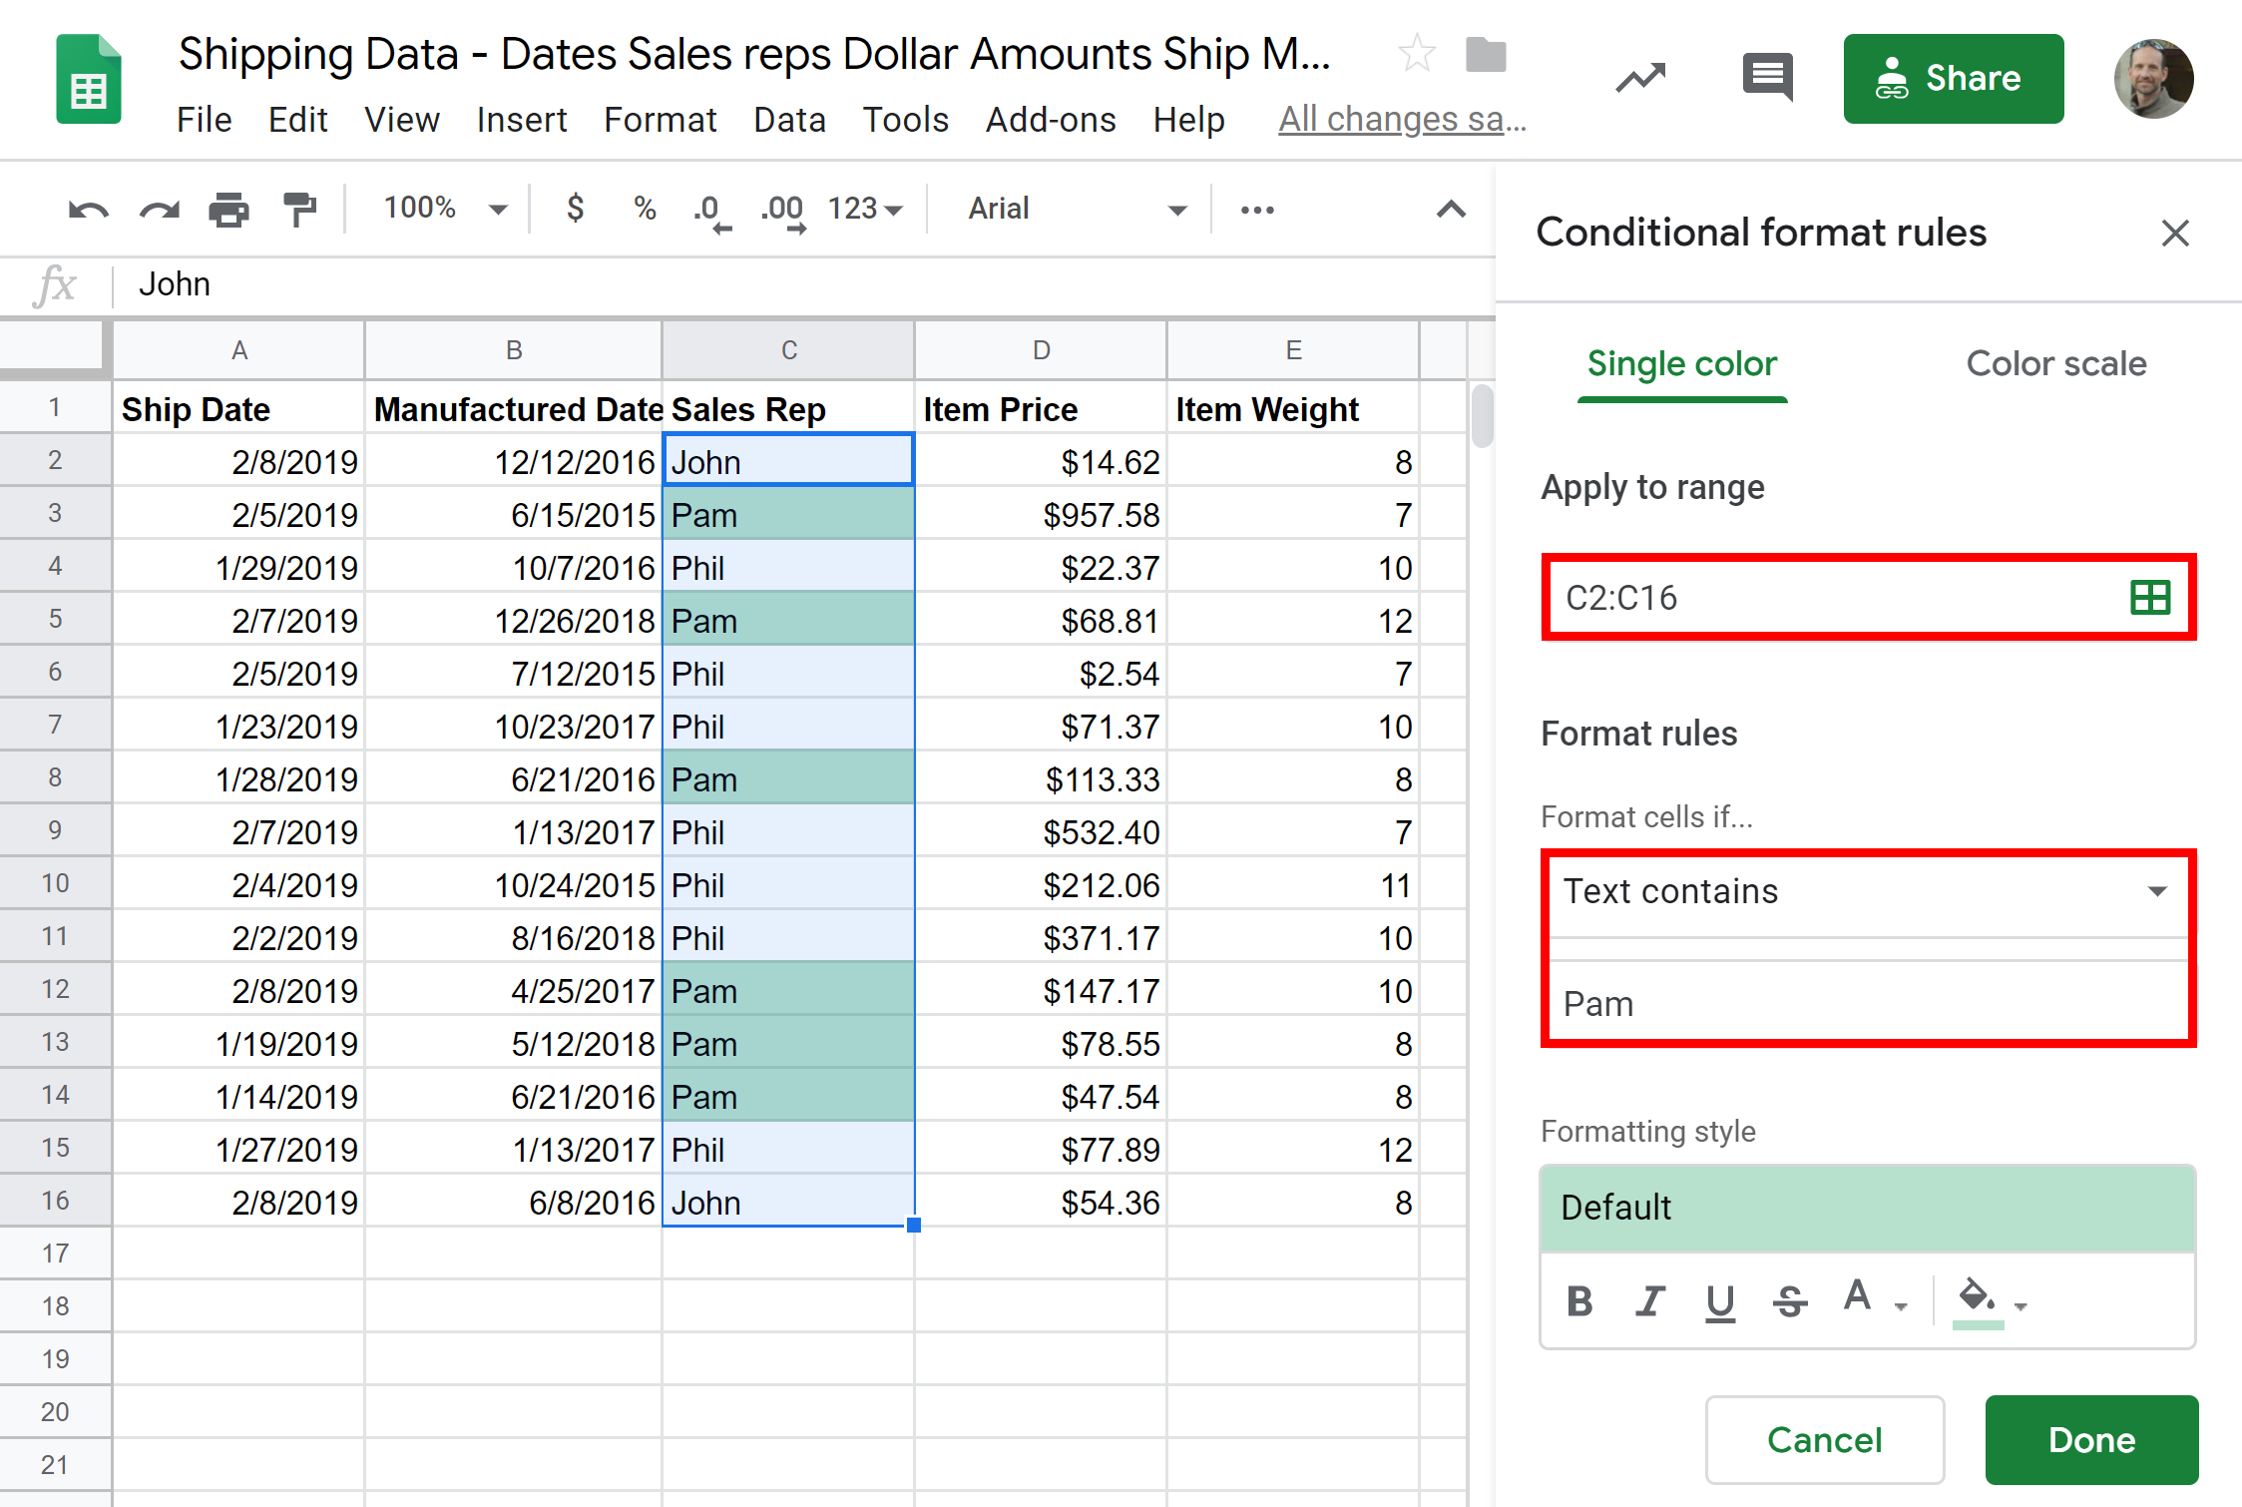The image size is (2242, 1507).
Task: Click the Sales Rep header cell
Action: click(788, 409)
